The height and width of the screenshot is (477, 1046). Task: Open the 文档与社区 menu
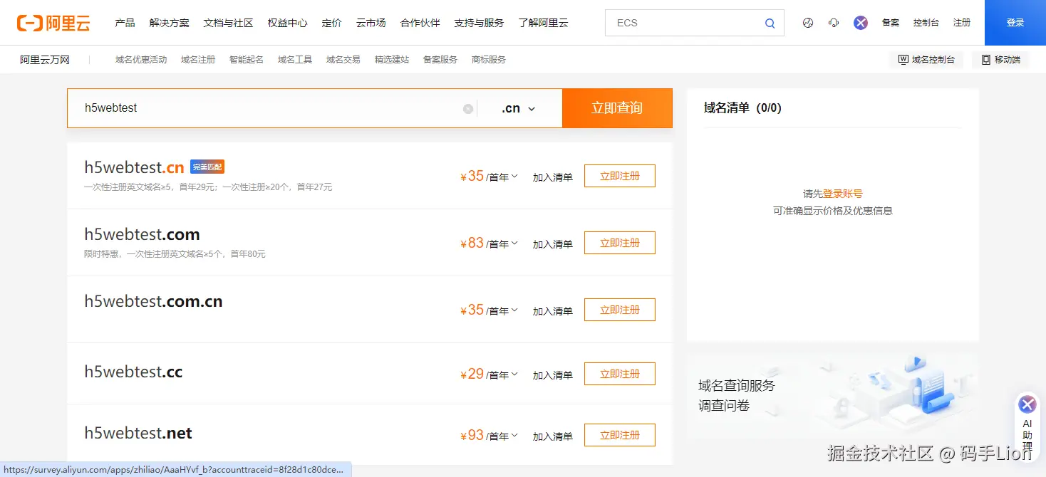(228, 23)
